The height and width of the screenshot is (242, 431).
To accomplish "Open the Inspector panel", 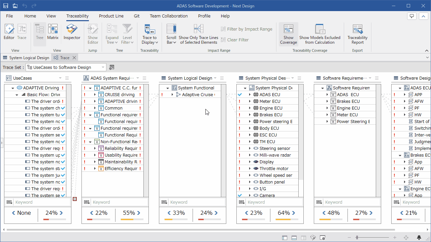I will click(x=72, y=32).
